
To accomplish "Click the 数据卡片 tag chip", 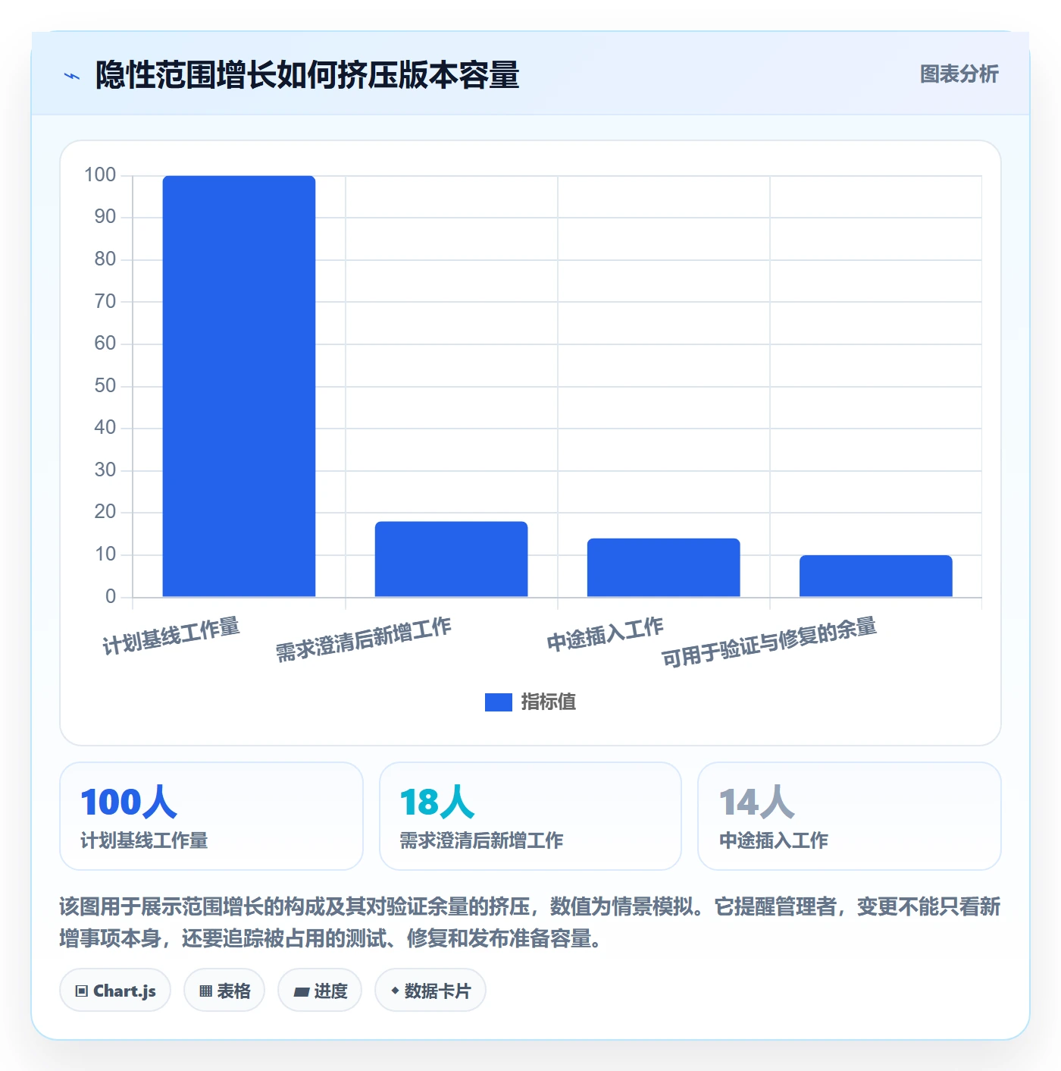I will pos(430,991).
